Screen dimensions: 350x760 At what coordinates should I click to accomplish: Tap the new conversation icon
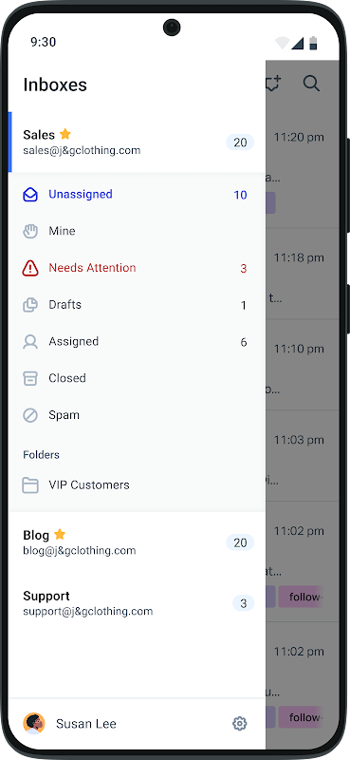coord(274,84)
